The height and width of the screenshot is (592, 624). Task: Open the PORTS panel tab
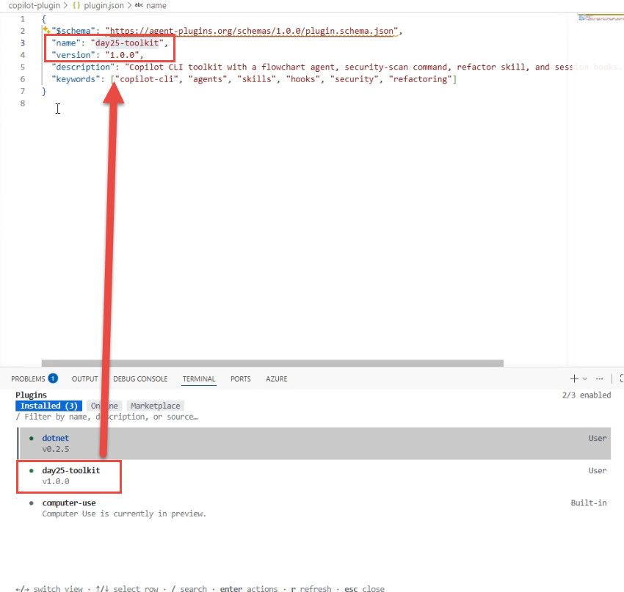pos(241,379)
